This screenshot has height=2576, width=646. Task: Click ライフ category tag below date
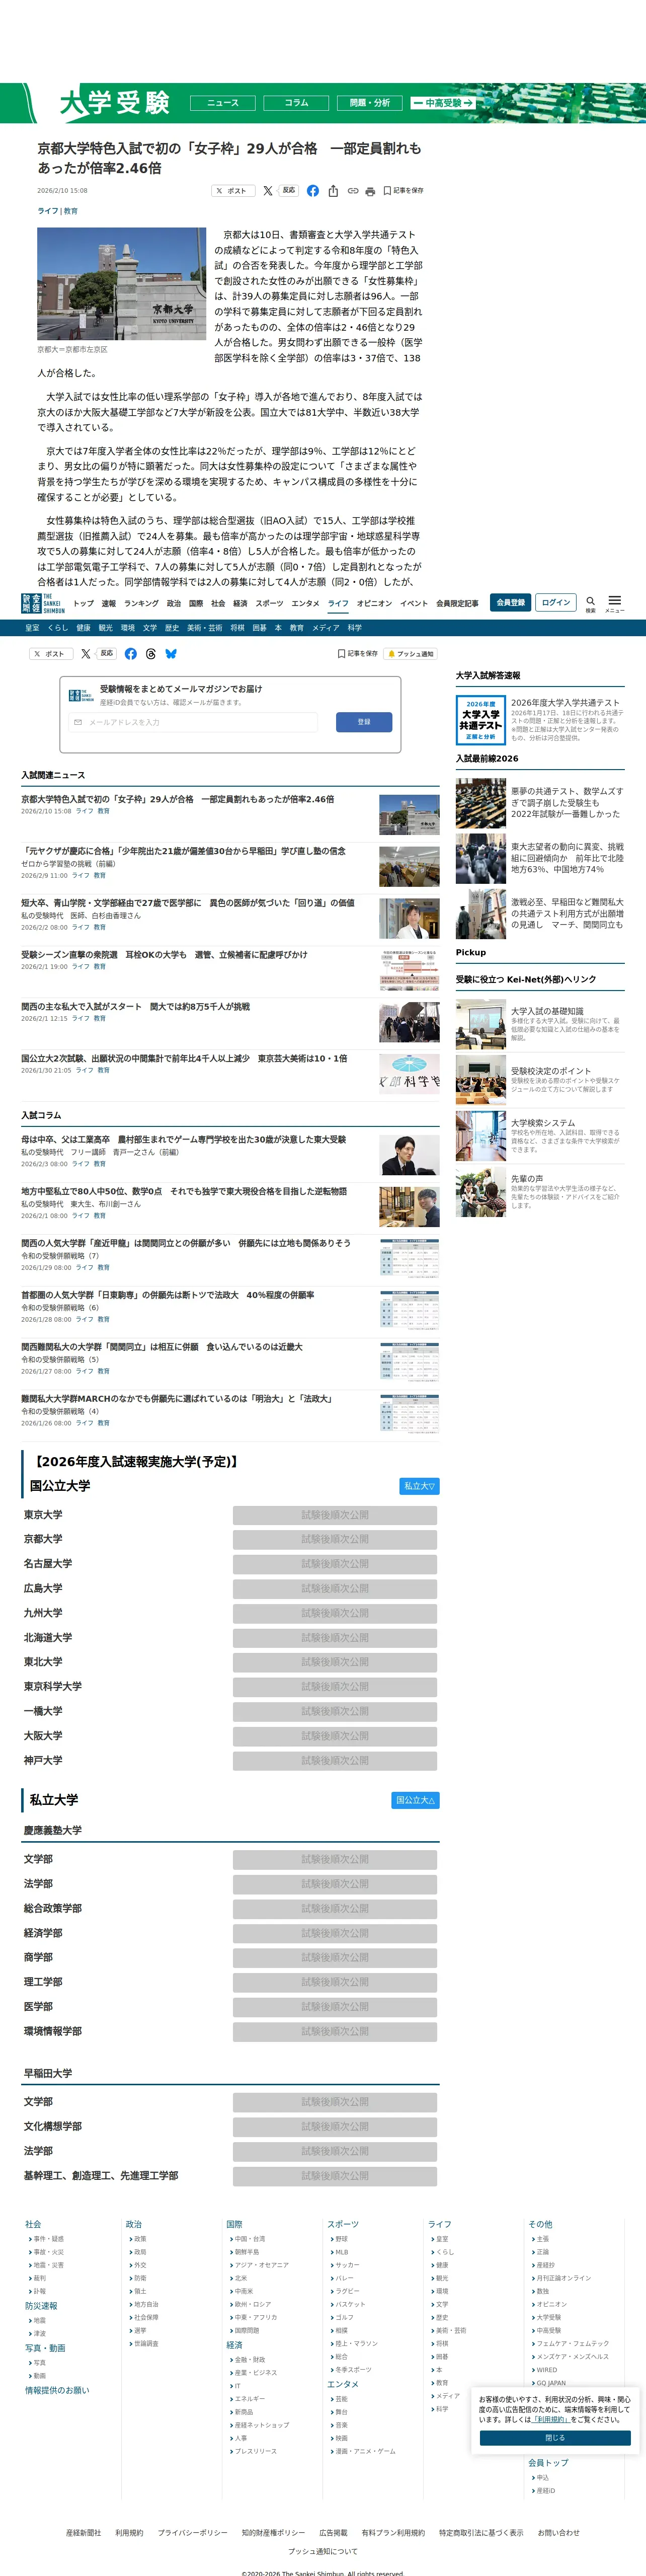(48, 211)
